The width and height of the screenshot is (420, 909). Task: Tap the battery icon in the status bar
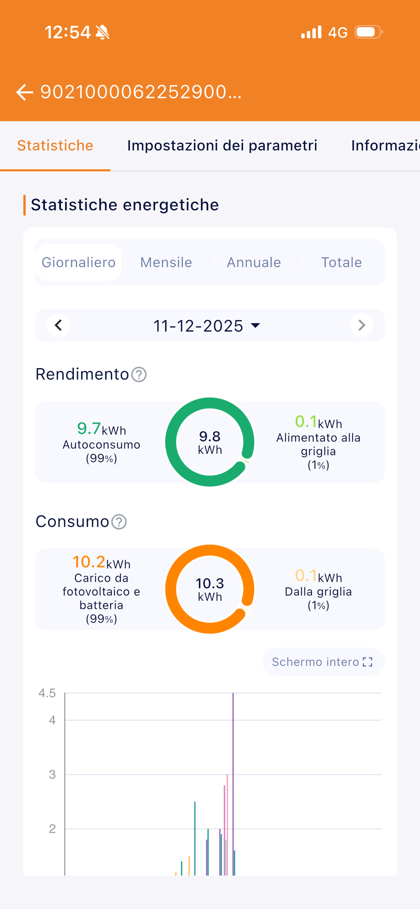369,32
